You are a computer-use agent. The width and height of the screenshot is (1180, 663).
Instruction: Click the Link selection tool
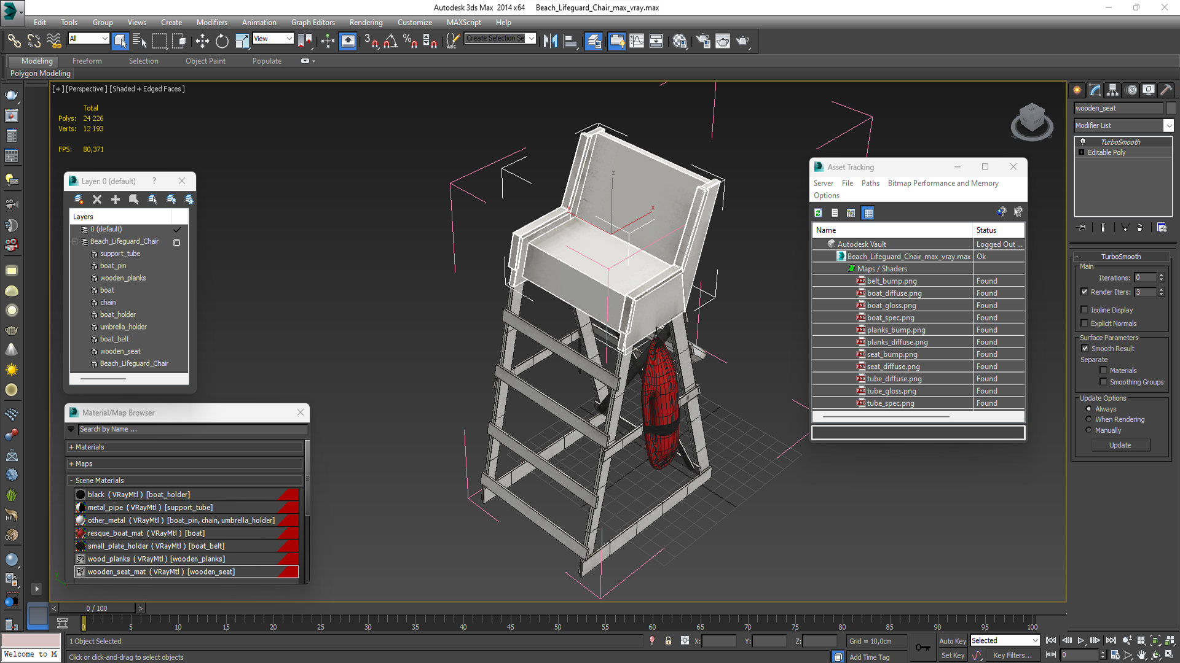[14, 41]
